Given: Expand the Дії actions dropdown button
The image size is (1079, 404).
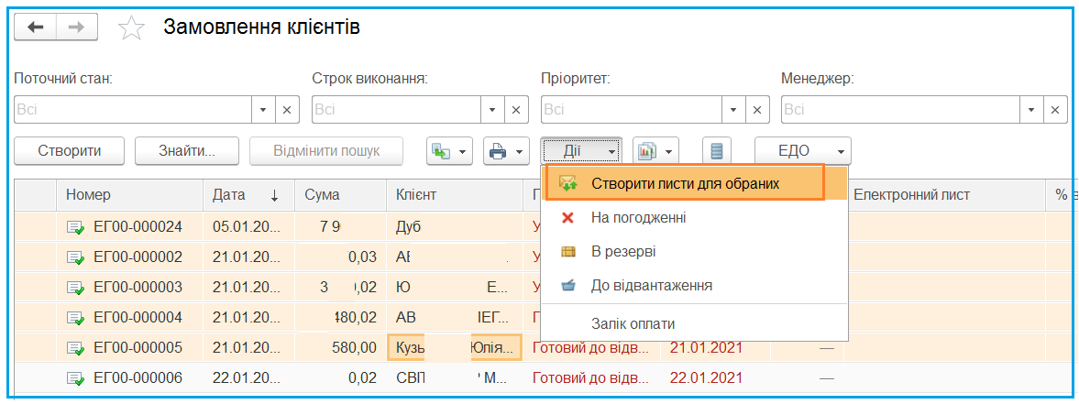Looking at the screenshot, I should coord(581,150).
